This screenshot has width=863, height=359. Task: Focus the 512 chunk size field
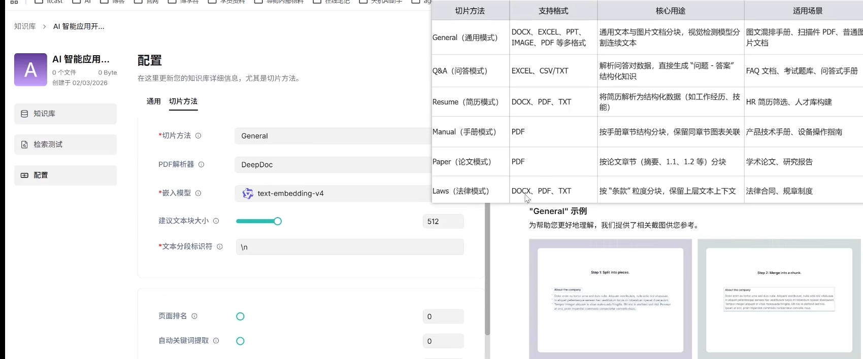point(443,222)
